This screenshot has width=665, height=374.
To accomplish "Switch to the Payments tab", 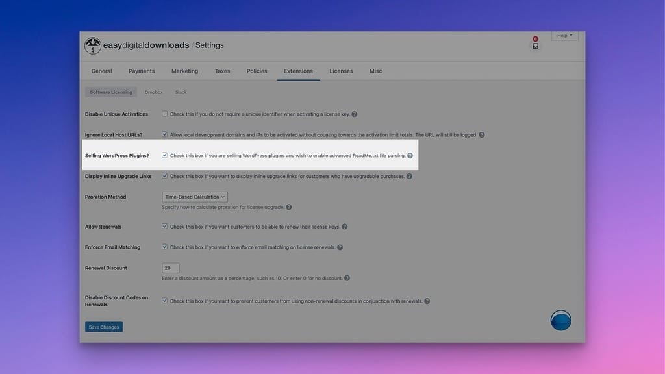I will point(142,71).
